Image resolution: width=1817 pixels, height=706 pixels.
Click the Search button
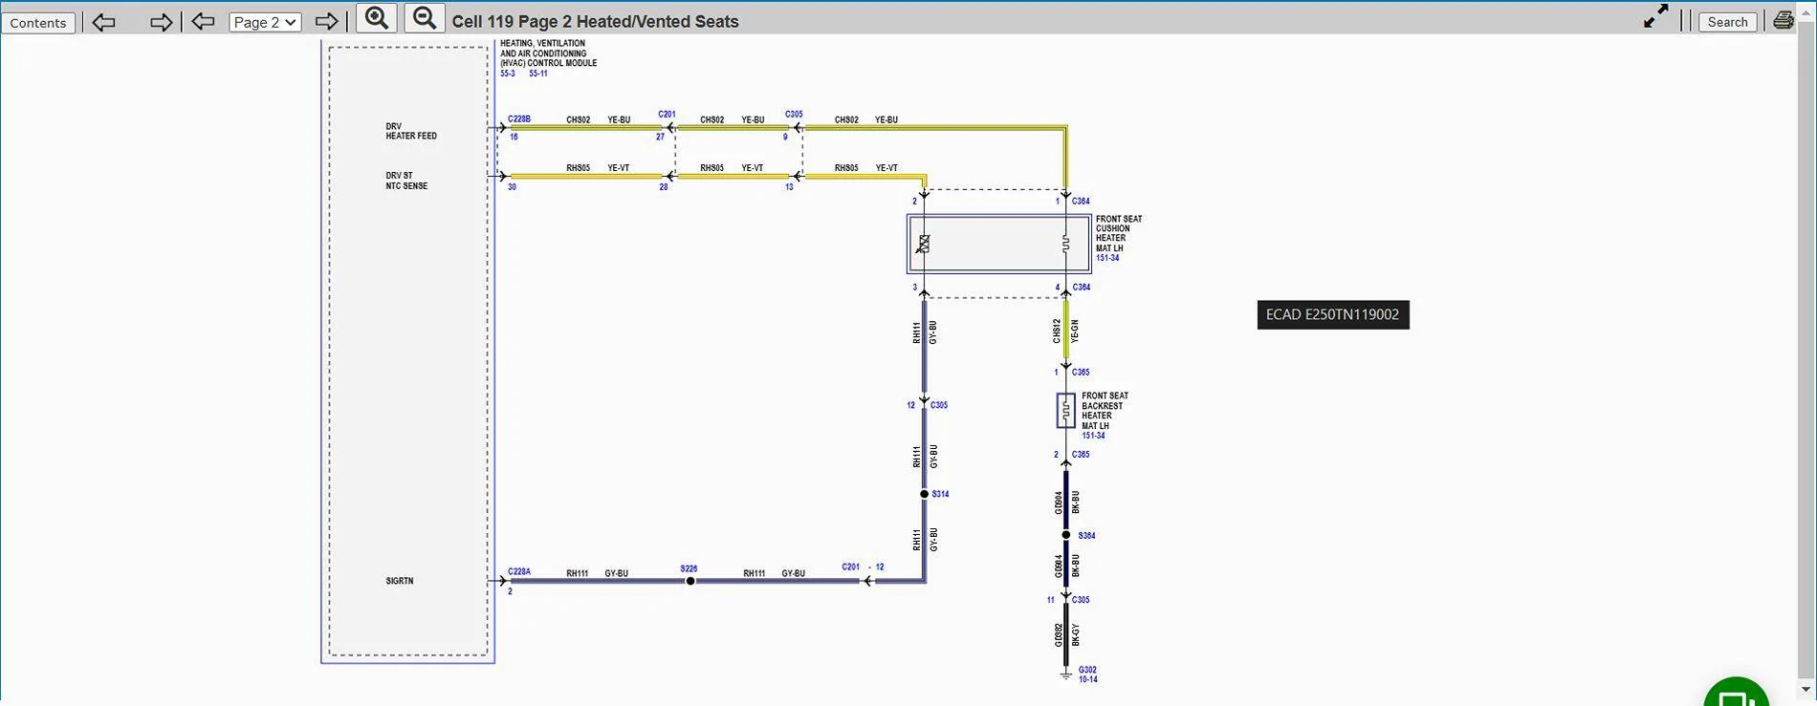tap(1727, 22)
